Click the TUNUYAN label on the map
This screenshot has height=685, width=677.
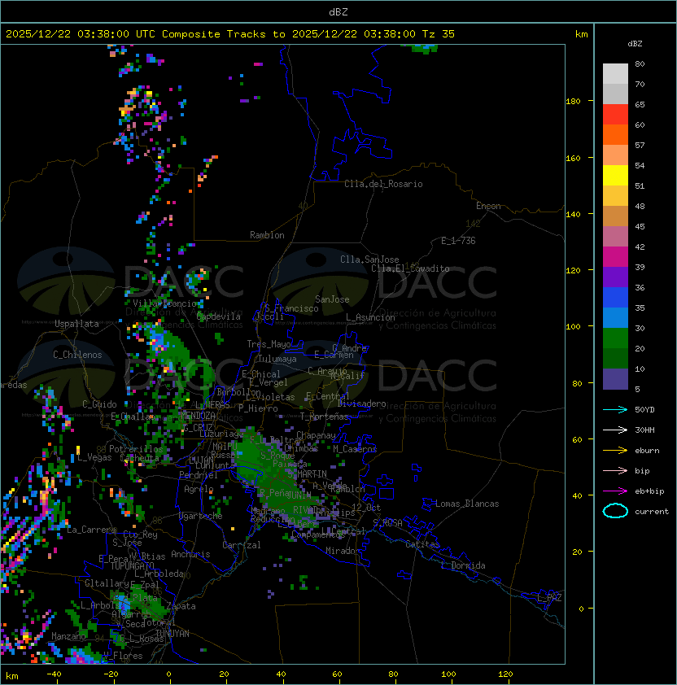[x=173, y=633]
